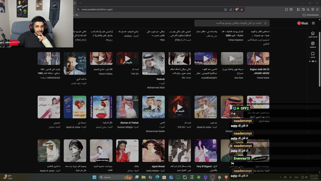321x181 pixels.
Task: Click the taskbar Search box
Action: 116,177
